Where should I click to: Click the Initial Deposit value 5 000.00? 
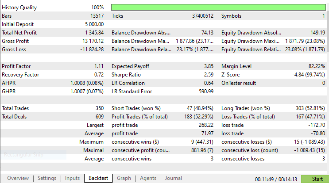(x=94, y=24)
